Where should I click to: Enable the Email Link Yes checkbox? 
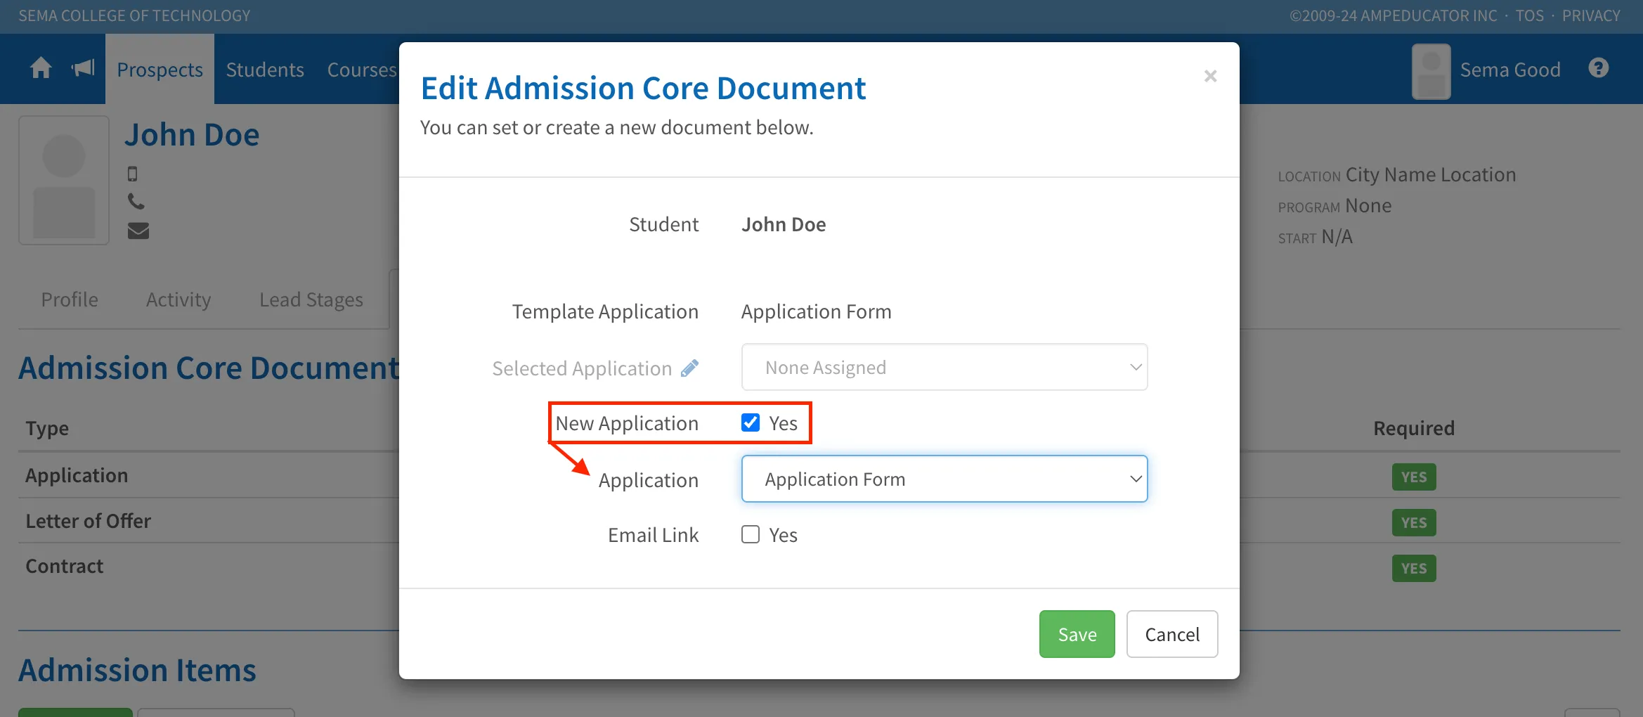pyautogui.click(x=751, y=534)
